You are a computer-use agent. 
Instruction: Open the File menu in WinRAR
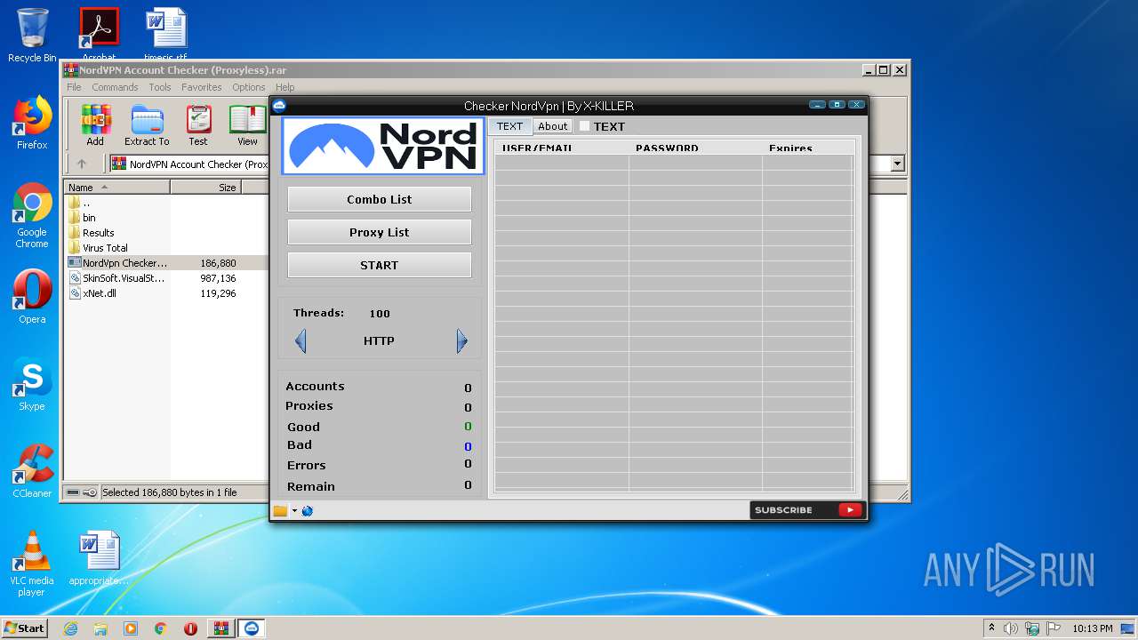(x=74, y=87)
